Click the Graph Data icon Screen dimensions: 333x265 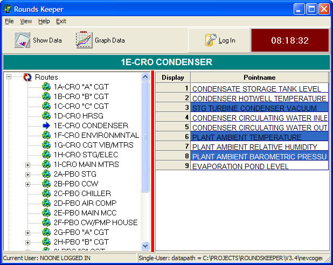[84, 40]
